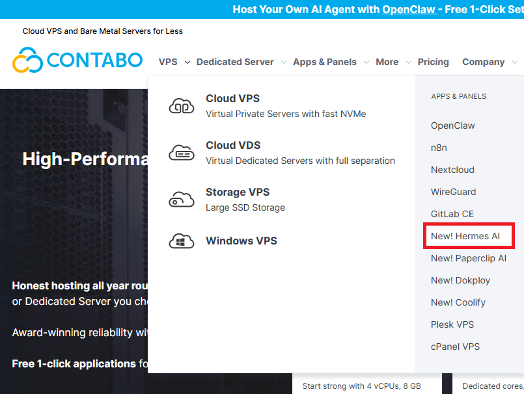This screenshot has height=394, width=524.
Task: Click 'Start strong with 4 vCPUs, 8 GB' text
Action: pyautogui.click(x=361, y=386)
